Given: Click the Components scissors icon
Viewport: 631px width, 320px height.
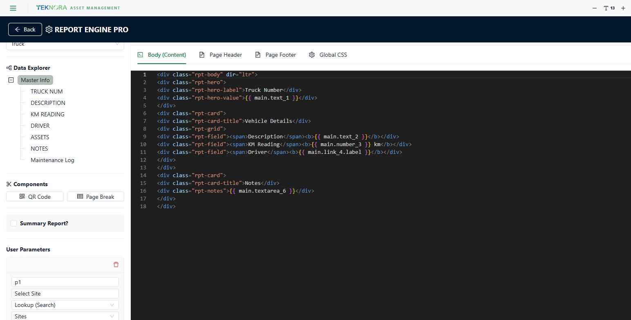Looking at the screenshot, I should [x=9, y=184].
